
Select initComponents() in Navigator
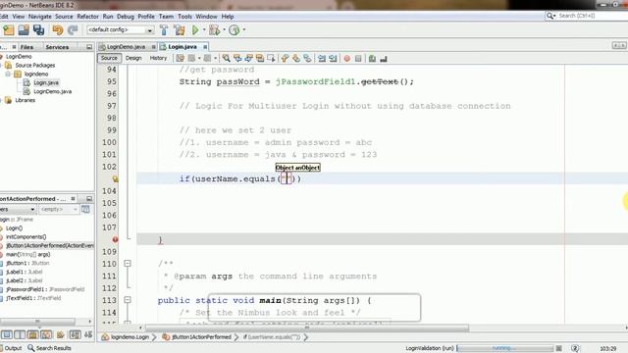[x=26, y=237]
